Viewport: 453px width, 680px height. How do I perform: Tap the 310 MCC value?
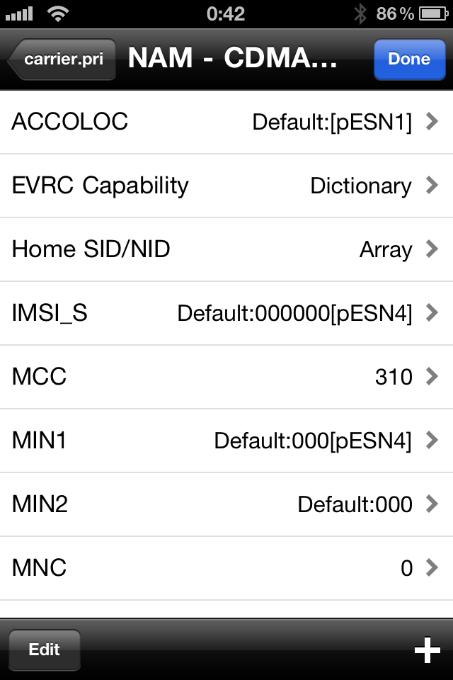(x=394, y=377)
